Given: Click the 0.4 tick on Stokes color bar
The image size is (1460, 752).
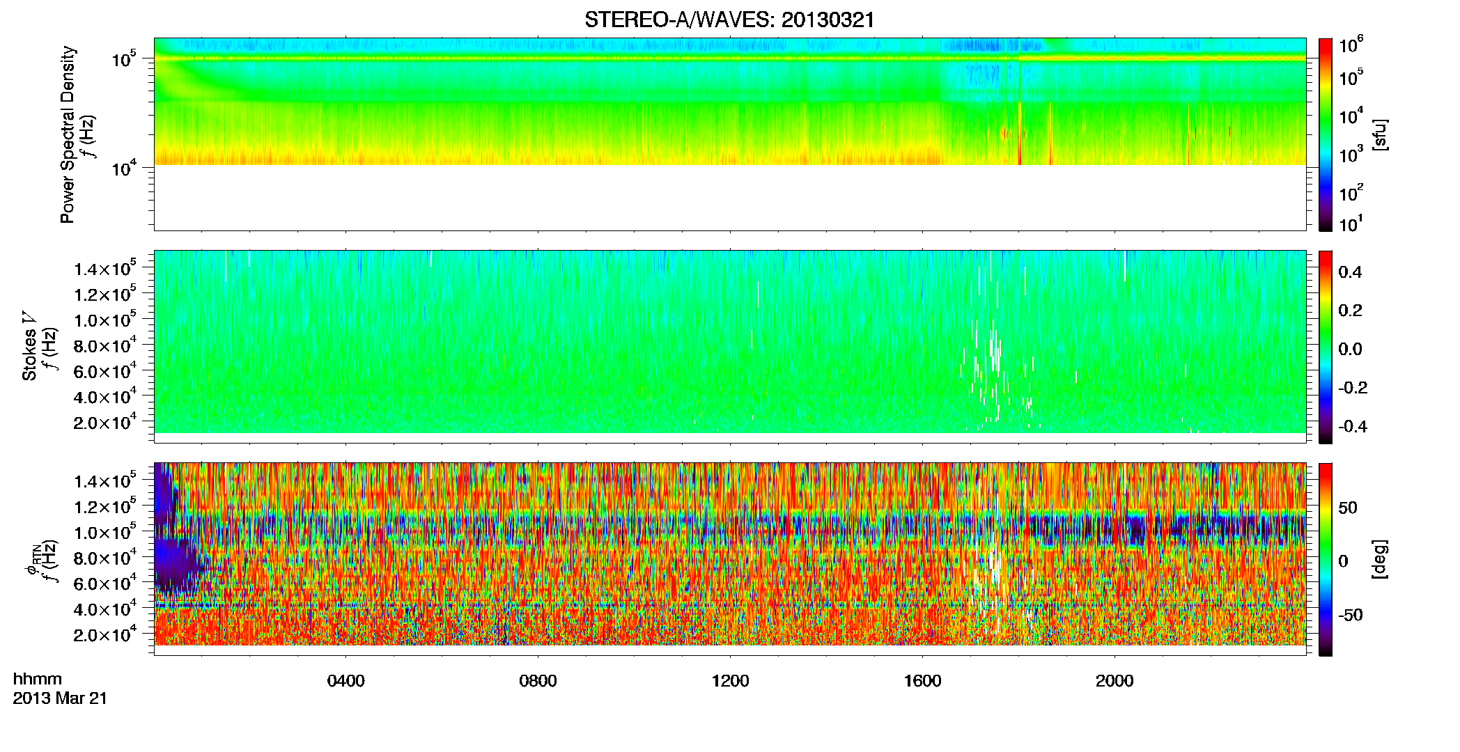Looking at the screenshot, I should 1350,272.
